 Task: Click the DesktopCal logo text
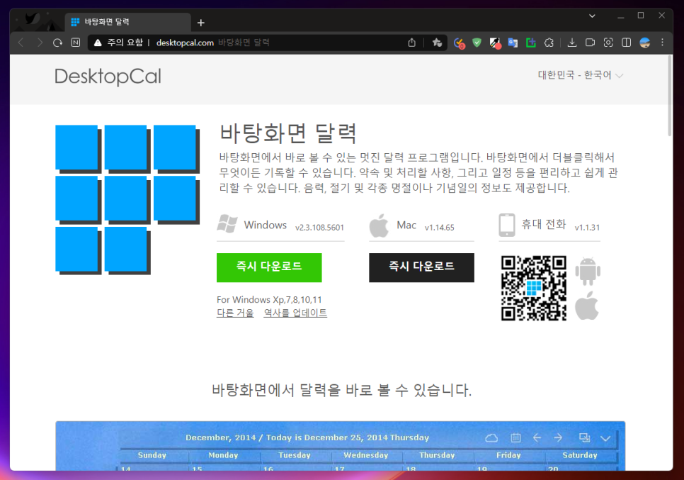108,77
